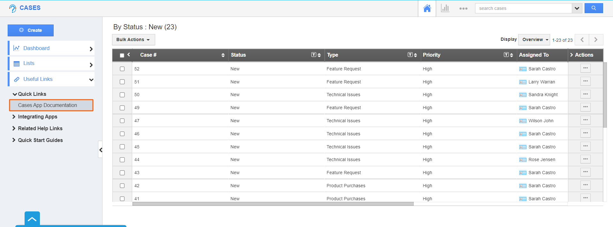Screen dimensions: 613x227
Task: Click the Priority column filter icon
Action: point(506,55)
